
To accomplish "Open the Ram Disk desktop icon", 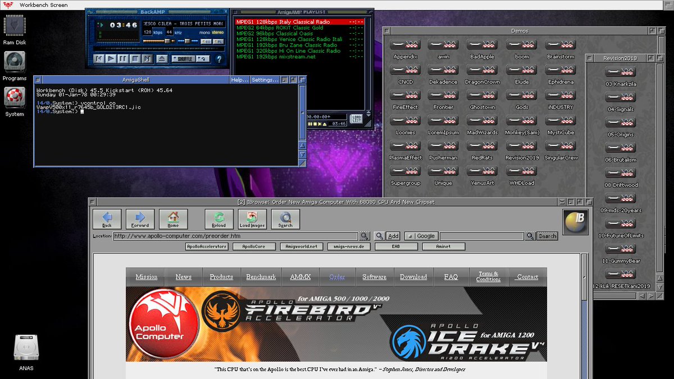I will [x=15, y=26].
